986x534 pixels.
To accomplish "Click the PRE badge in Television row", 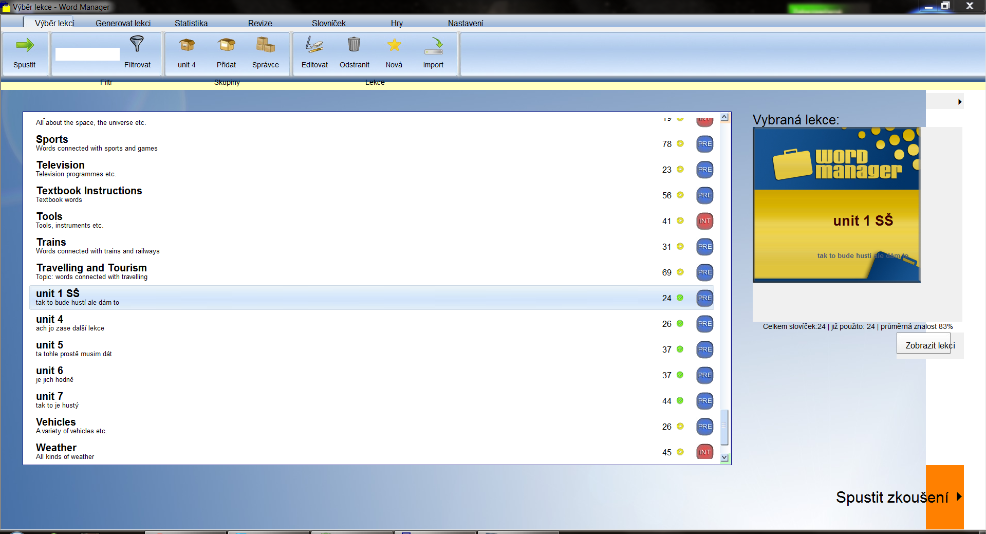I will (x=705, y=170).
